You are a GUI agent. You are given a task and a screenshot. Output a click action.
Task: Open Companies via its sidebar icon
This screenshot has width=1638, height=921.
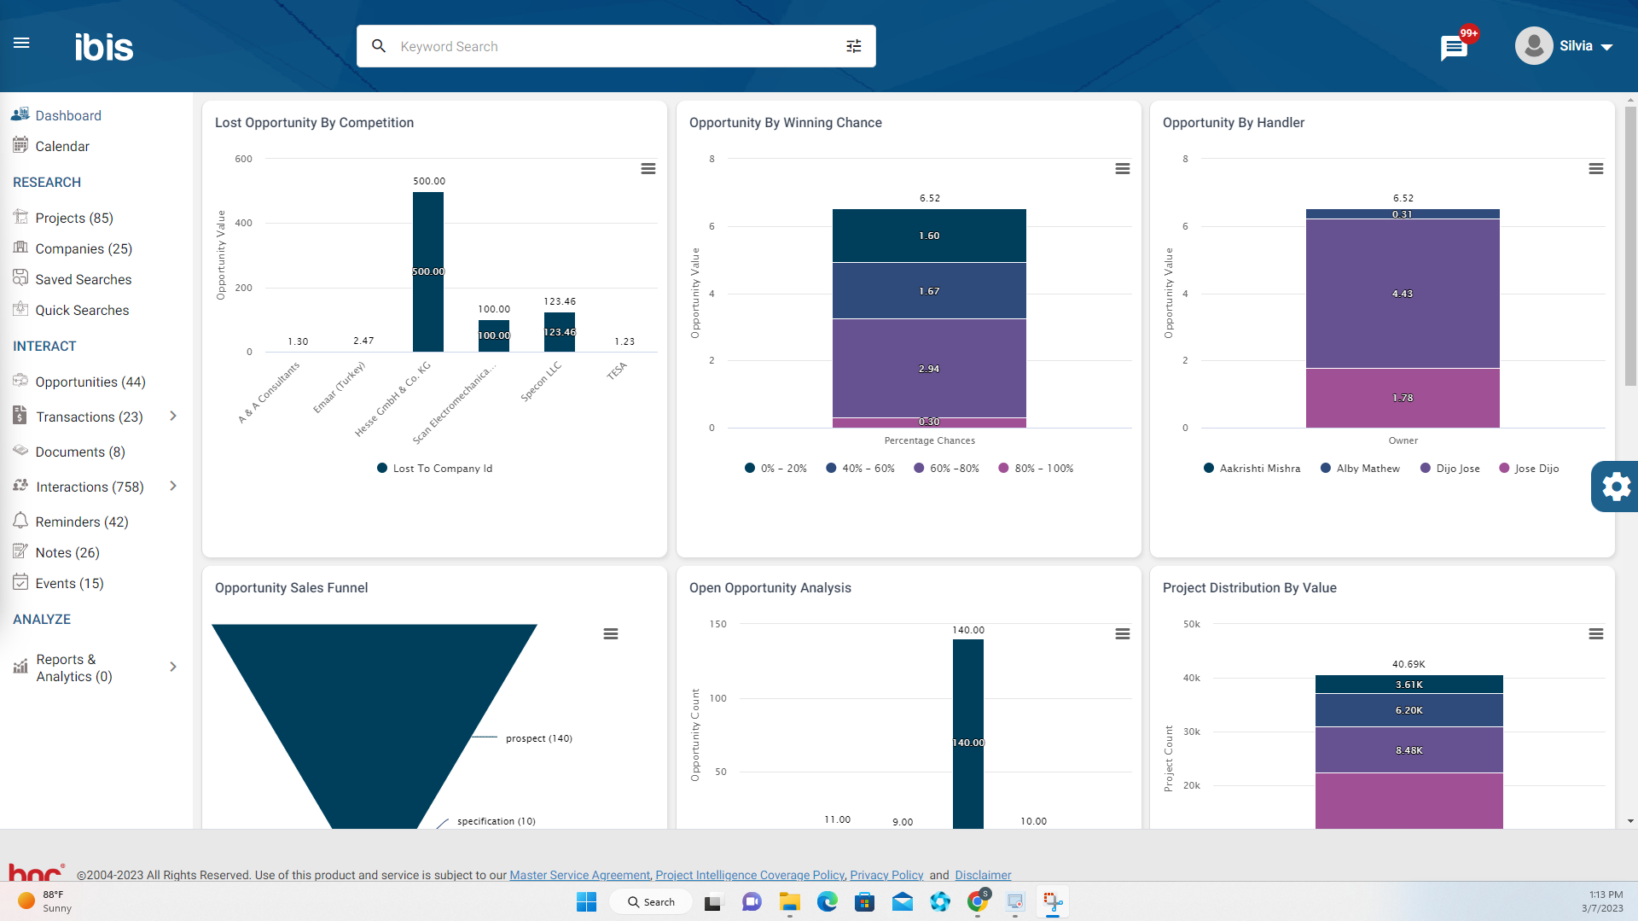coord(20,248)
